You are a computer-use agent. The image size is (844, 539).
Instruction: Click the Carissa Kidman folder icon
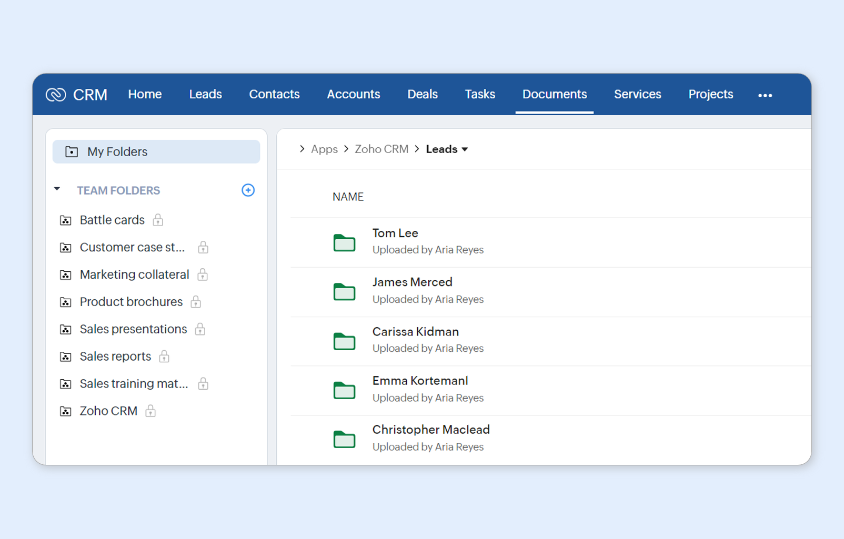(x=344, y=341)
